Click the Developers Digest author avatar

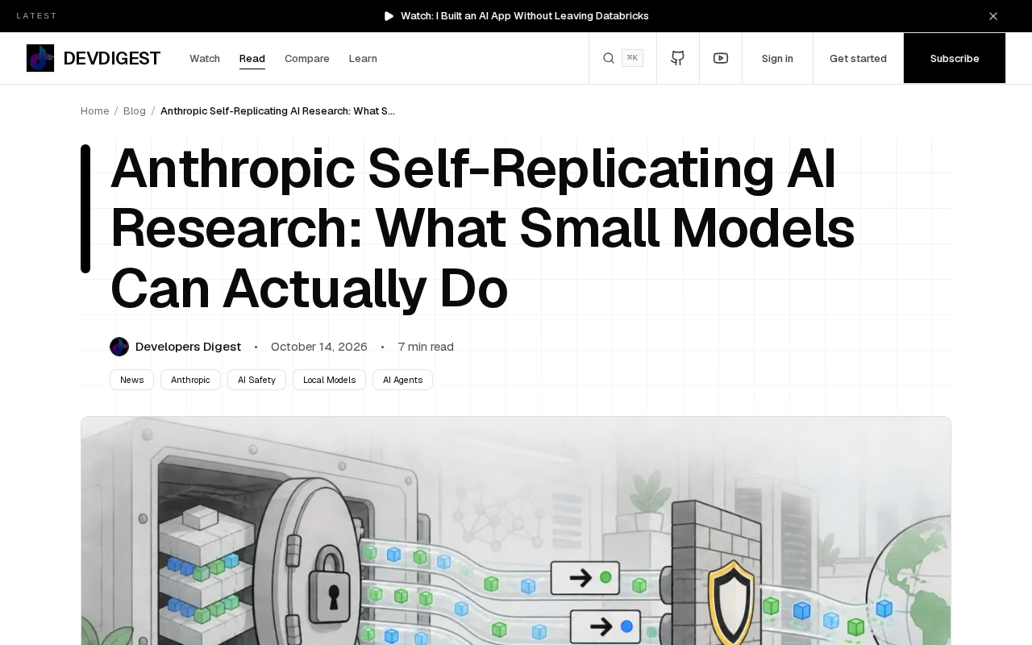click(x=119, y=347)
